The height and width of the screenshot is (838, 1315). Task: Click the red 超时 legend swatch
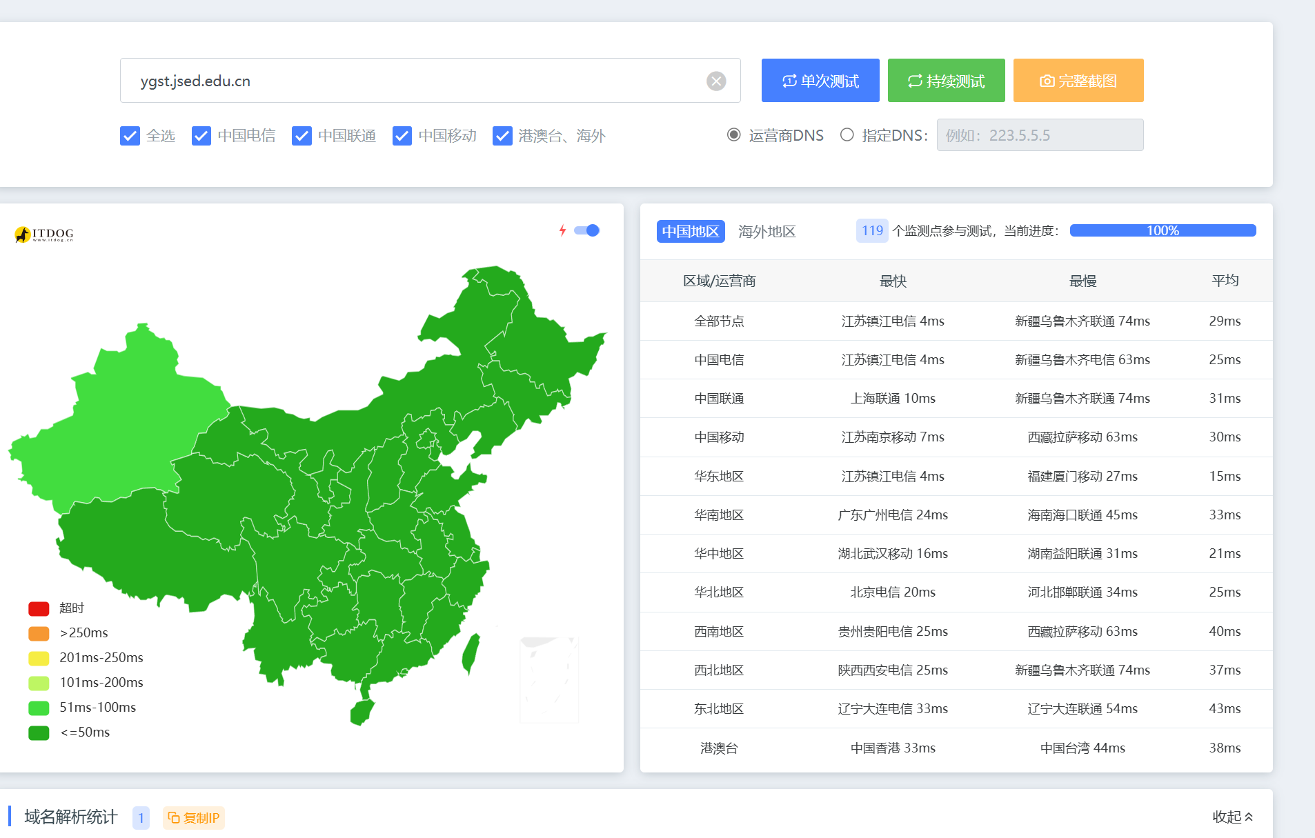39,608
